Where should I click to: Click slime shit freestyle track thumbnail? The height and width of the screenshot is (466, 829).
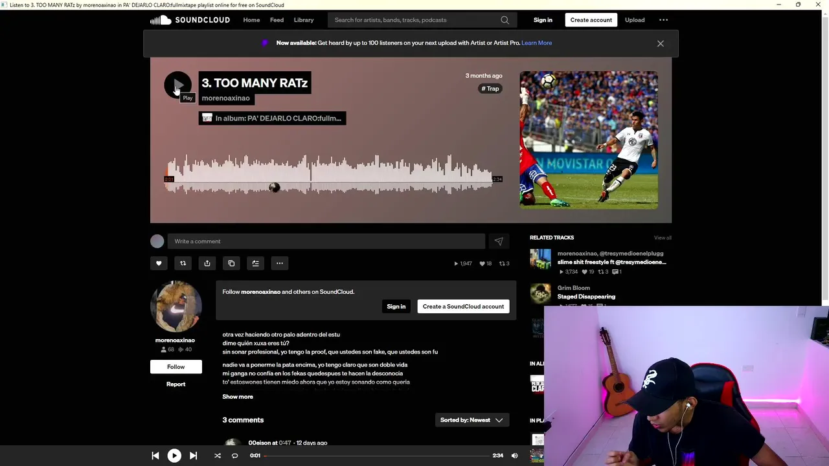[x=540, y=260]
